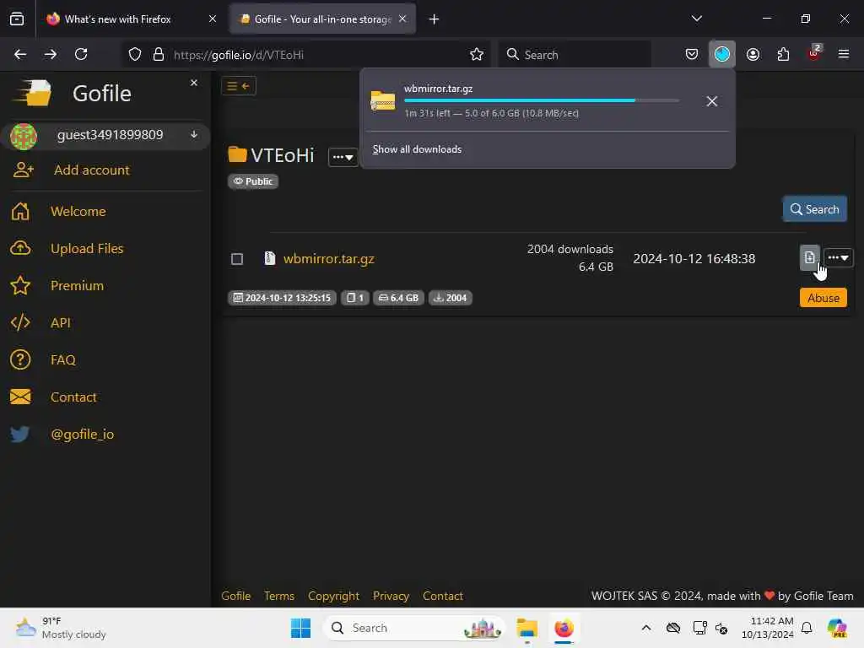The image size is (864, 648).
Task: Expand the guest3491899809 account arrow
Action: click(194, 134)
